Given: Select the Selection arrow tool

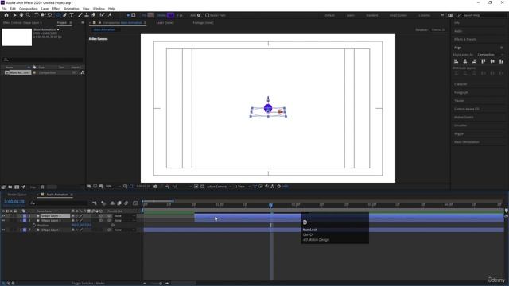Looking at the screenshot, I should click(14, 15).
